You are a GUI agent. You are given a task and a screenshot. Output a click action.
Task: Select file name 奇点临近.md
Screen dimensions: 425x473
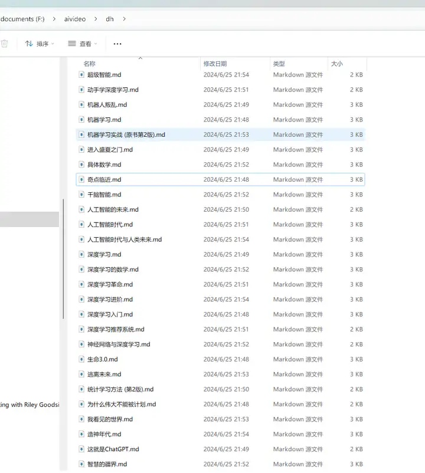click(104, 179)
